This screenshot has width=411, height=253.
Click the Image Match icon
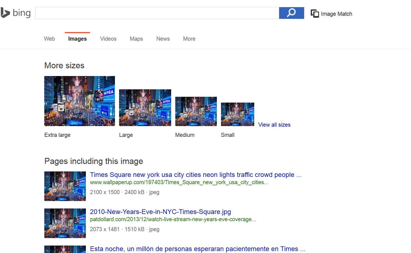point(315,14)
